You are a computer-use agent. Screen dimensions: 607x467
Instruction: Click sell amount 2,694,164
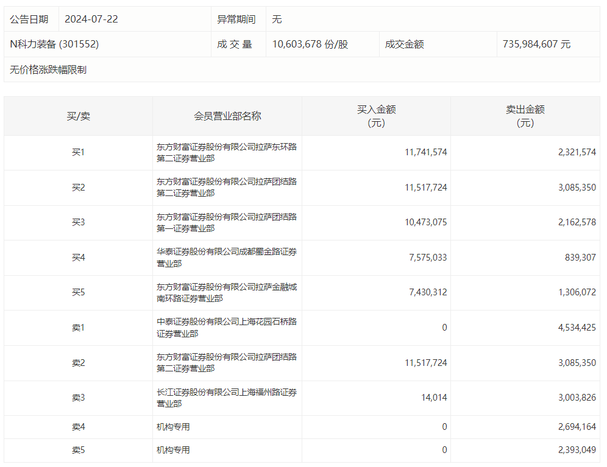tap(577, 427)
